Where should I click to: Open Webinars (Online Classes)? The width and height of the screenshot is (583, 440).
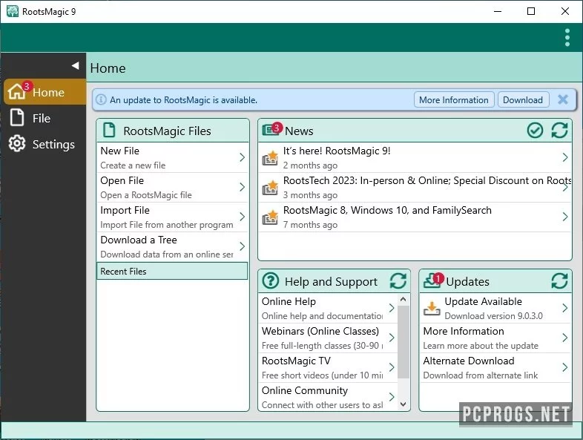coord(328,338)
